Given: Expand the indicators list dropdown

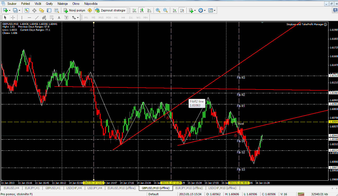Looking at the screenshot, I should [195, 10].
